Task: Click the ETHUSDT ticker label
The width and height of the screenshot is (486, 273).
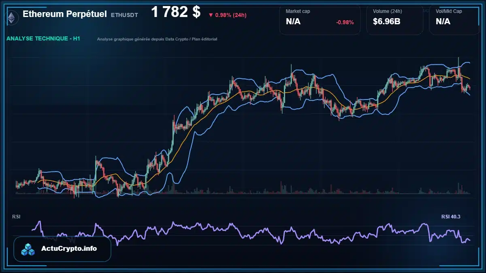Action: point(124,15)
